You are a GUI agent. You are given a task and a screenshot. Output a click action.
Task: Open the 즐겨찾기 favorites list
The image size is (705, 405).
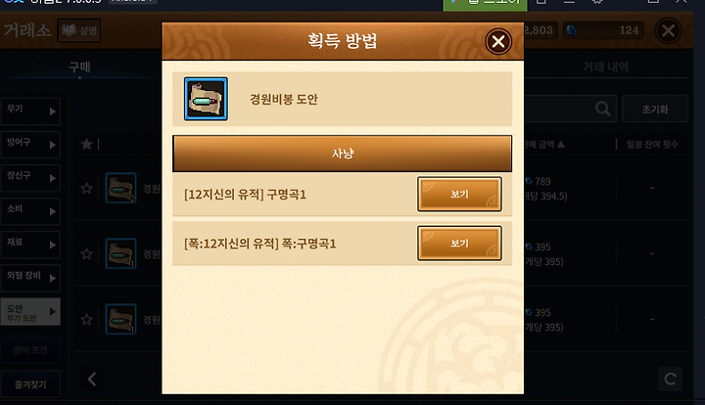click(30, 384)
